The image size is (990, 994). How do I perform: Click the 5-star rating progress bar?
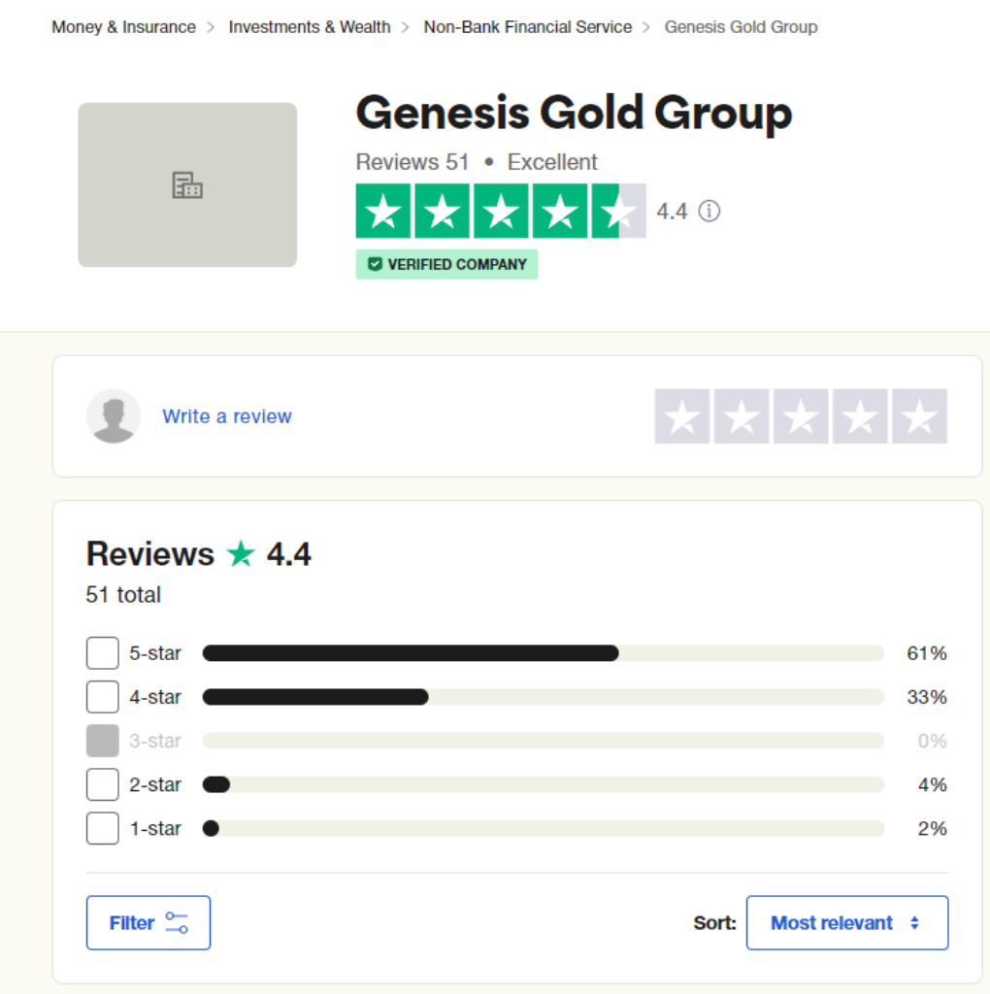[543, 653]
